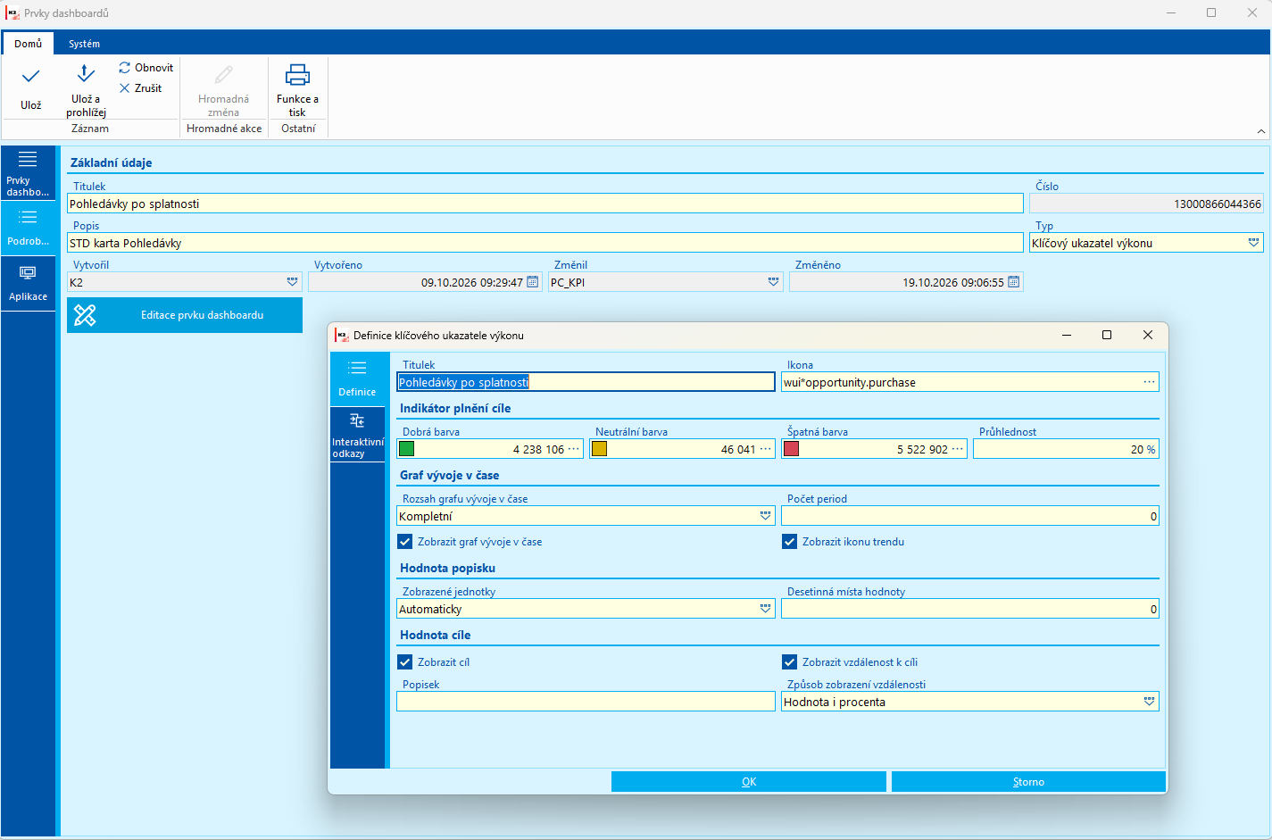The image size is (1272, 840).
Task: Open Zobrazené jednotky dropdown
Action: (x=765, y=609)
